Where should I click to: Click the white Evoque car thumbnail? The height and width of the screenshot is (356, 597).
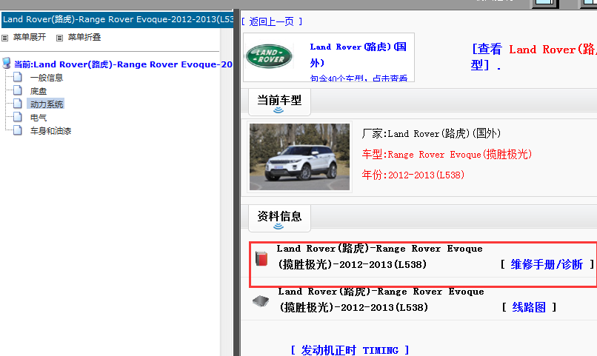click(x=299, y=157)
